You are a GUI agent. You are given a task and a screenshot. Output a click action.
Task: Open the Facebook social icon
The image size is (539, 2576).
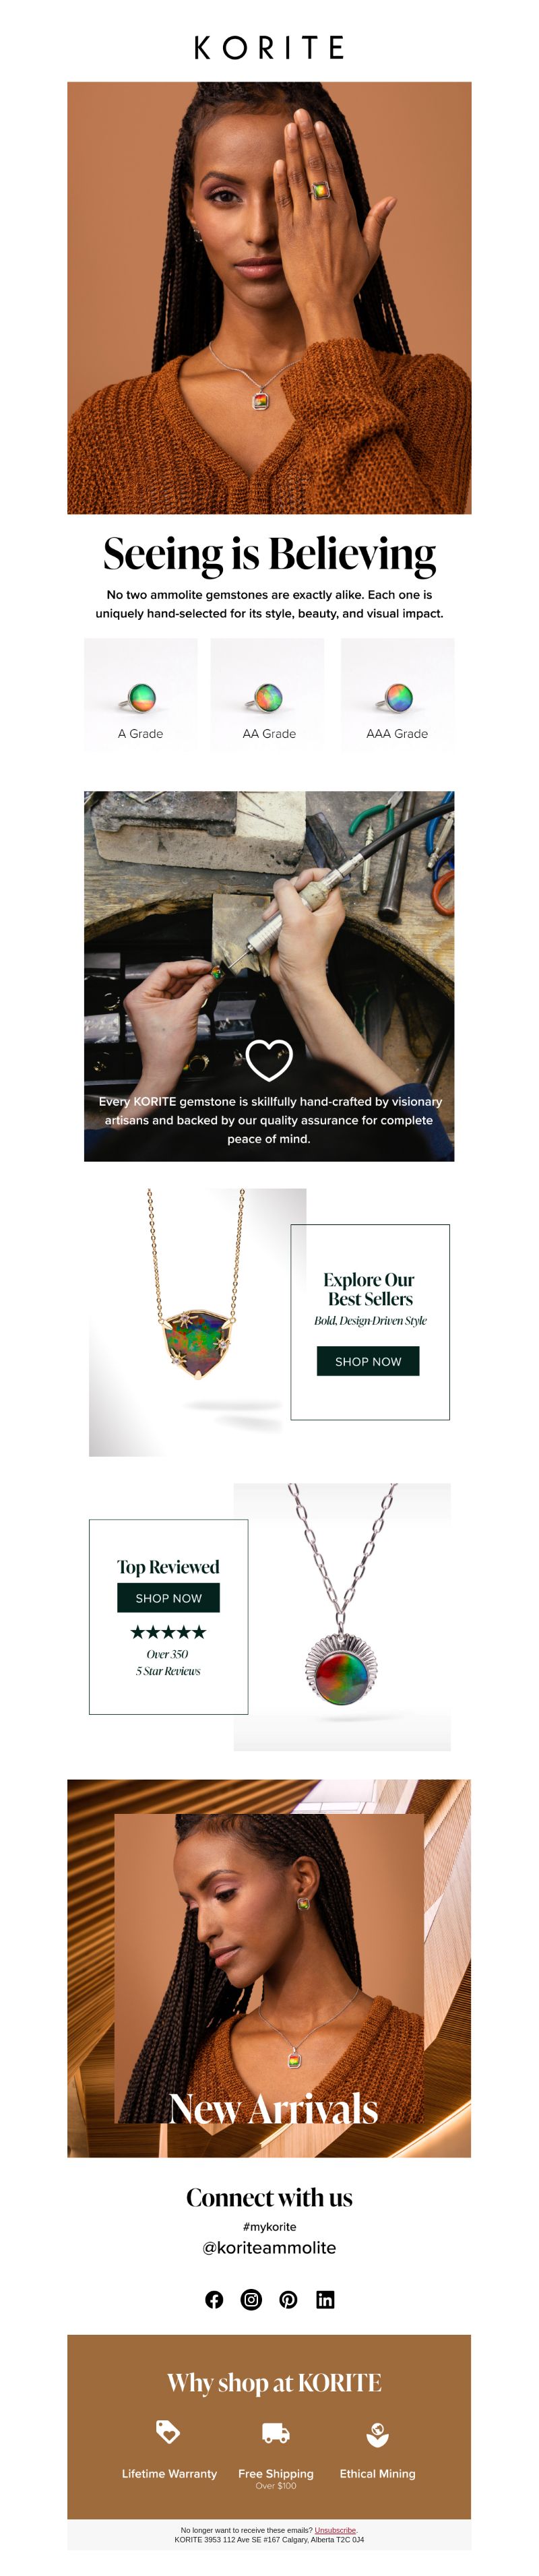(214, 2300)
